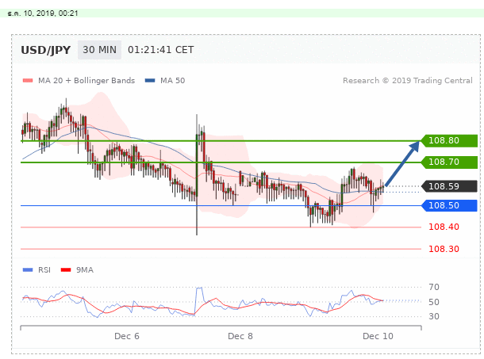484x359 pixels.
Task: Click the 108.40 support level label
Action: point(444,227)
